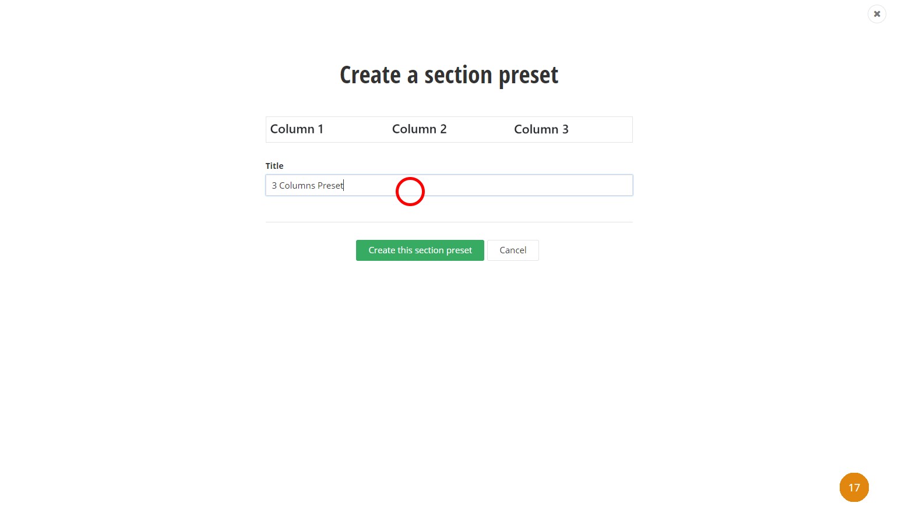Confirm with the green preset button
The width and height of the screenshot is (898, 531).
tap(420, 250)
